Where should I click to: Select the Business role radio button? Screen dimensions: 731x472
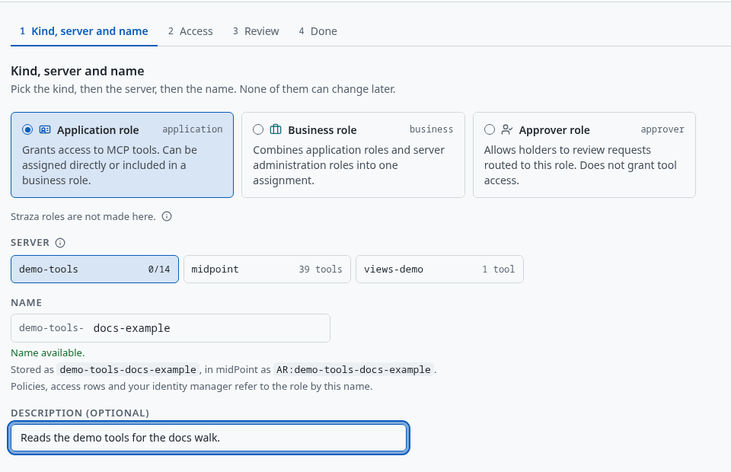click(258, 129)
